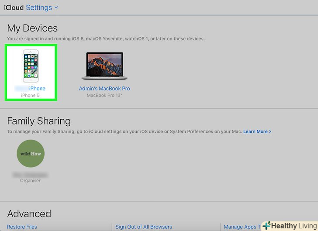318x231 pixels.
Task: Click the Organiser role label
Action: [30, 180]
